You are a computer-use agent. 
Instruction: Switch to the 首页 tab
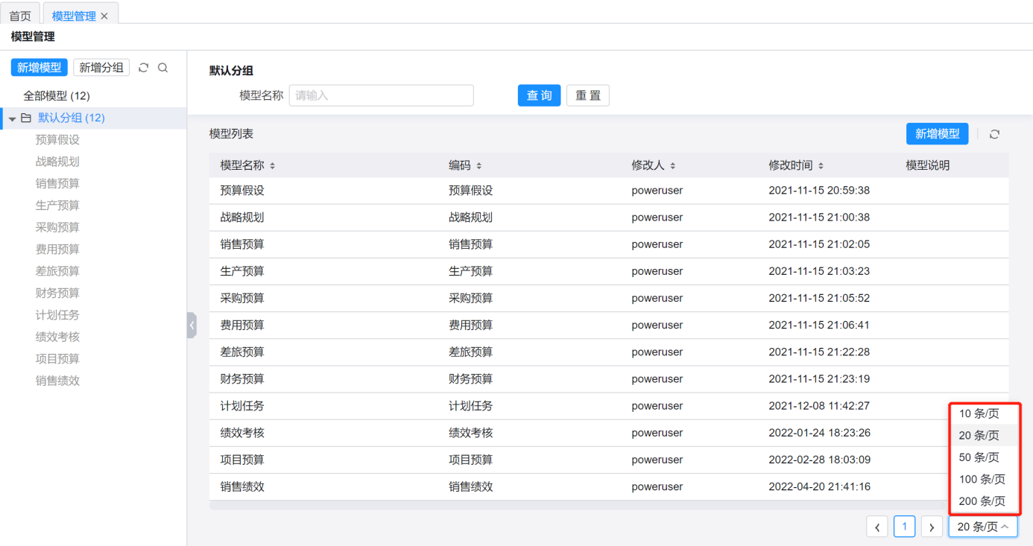click(20, 16)
